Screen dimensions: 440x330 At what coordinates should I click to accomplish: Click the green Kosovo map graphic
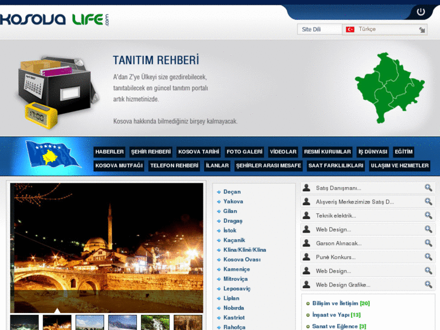(x=390, y=88)
